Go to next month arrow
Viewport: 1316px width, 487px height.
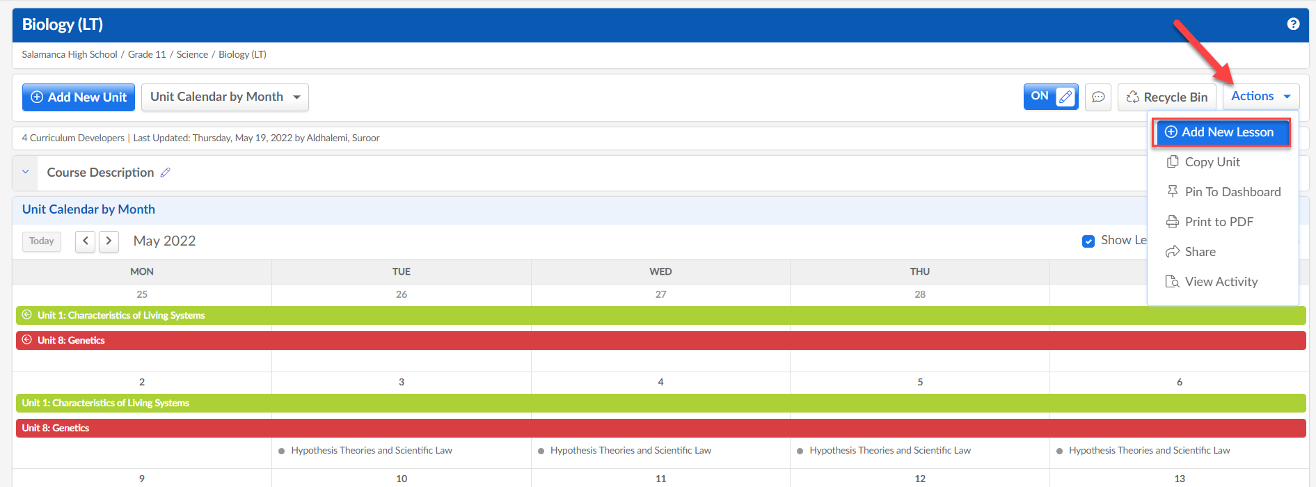109,241
